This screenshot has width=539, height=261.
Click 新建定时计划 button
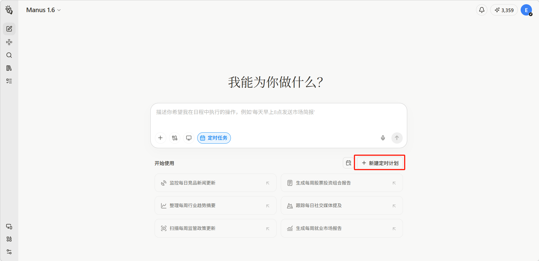[380, 163]
